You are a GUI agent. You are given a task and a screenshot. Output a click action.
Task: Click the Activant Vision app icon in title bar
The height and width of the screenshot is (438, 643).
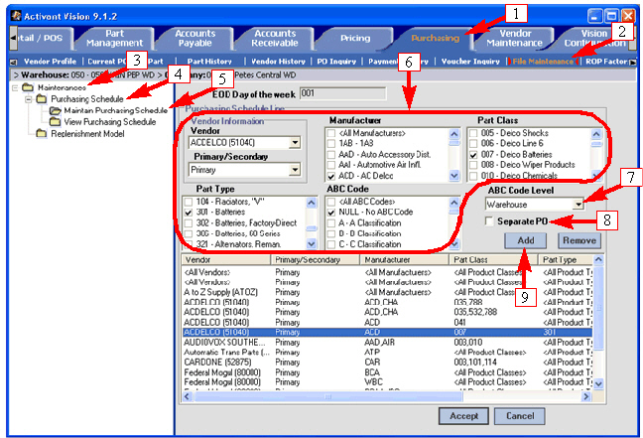[x=17, y=16]
